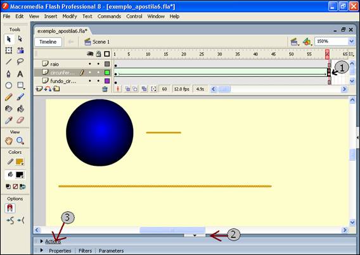Screen dimensions: 360x255
Task: Open the Modify menu
Action: pos(70,16)
